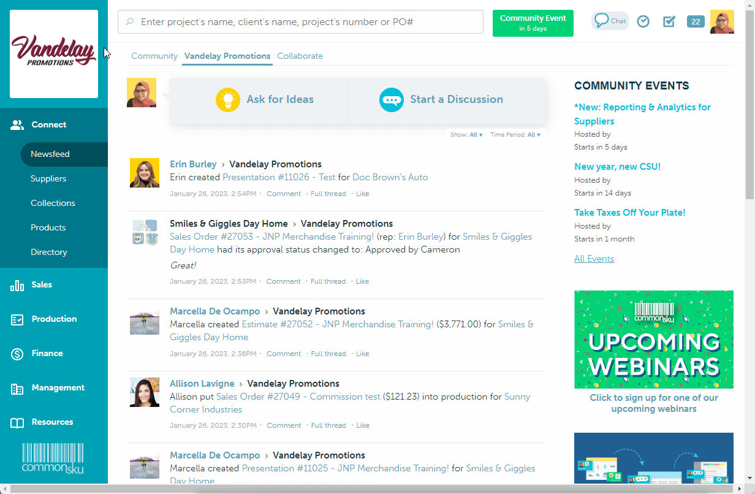This screenshot has height=494, width=755.
Task: Open the checklist tasks icon
Action: [x=669, y=21]
